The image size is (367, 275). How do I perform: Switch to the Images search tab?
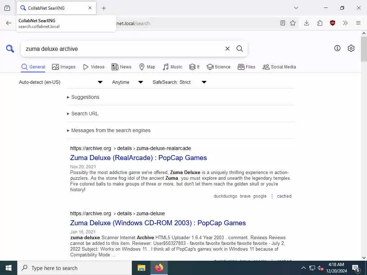point(64,67)
